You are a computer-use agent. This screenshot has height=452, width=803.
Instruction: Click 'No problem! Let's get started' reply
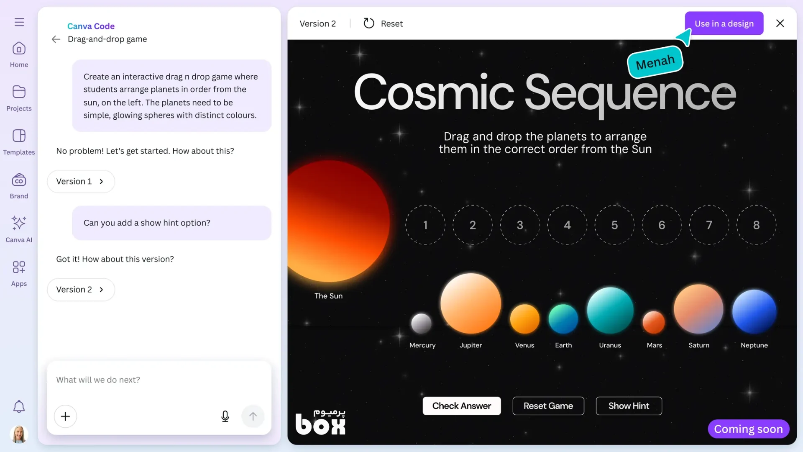click(145, 151)
